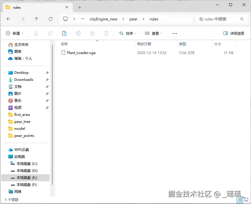Go up one folder level
This screenshot has height=204, width=251.
(36, 19)
